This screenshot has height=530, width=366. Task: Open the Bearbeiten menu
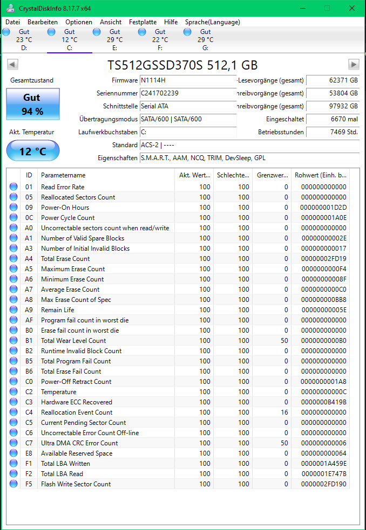click(43, 22)
